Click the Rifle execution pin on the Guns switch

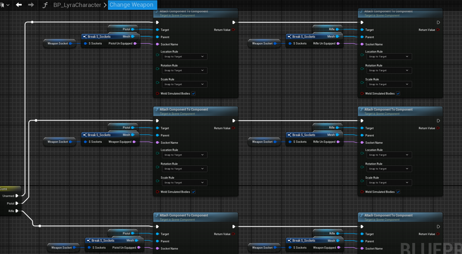point(17,211)
